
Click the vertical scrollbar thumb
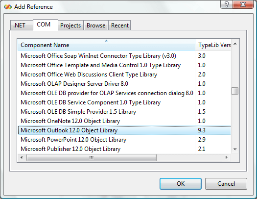pos(235,91)
